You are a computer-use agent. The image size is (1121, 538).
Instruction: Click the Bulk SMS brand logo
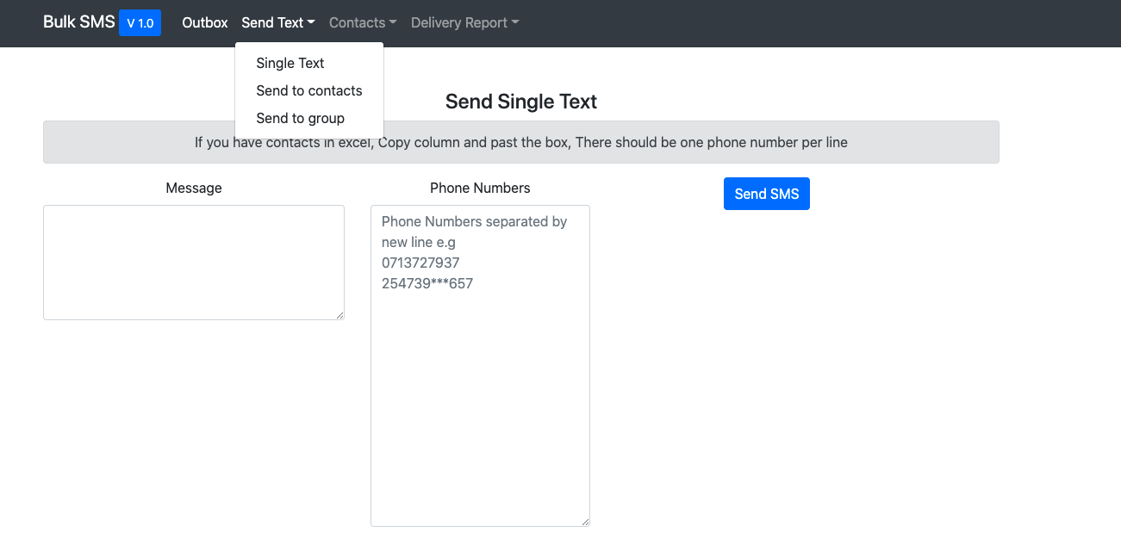point(79,22)
